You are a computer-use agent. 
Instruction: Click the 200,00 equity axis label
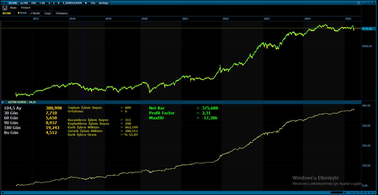tap(367, 146)
